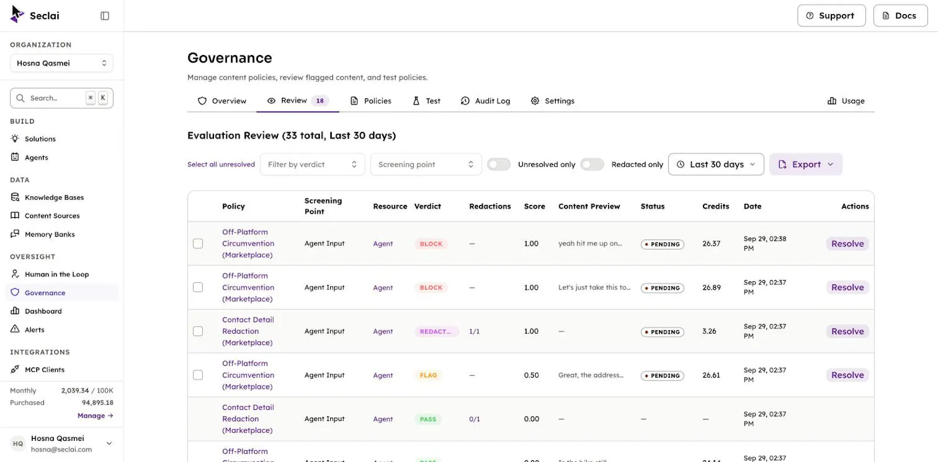Click the Content Sources book icon

15,215
